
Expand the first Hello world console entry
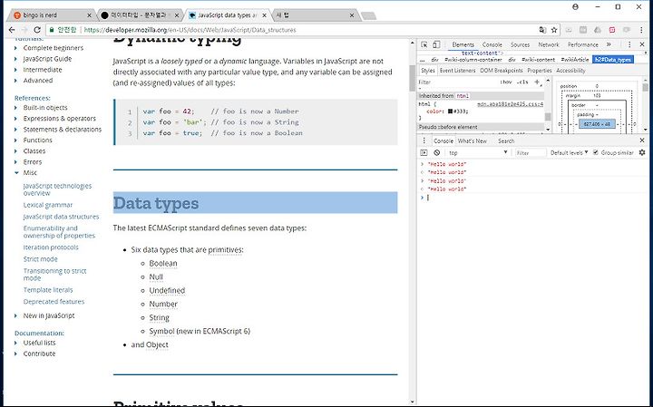click(x=422, y=164)
